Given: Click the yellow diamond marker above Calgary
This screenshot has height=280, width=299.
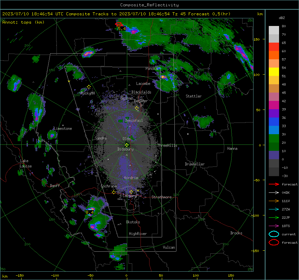Looking at the screenshot, I should [x=131, y=192].
